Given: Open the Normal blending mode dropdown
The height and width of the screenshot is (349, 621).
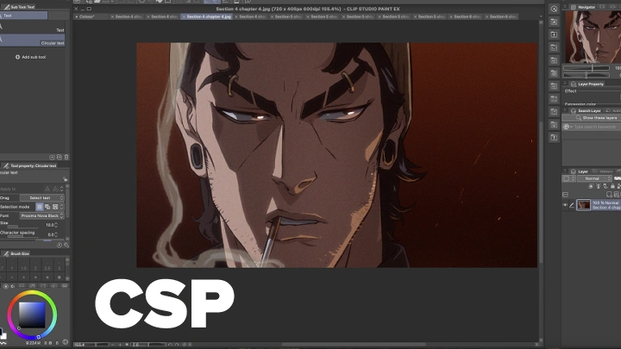Looking at the screenshot, I should pos(594,178).
